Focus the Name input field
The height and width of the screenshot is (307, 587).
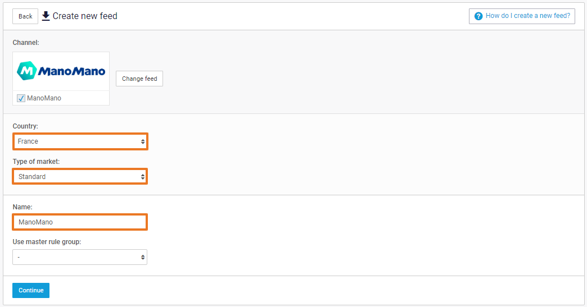coord(80,222)
